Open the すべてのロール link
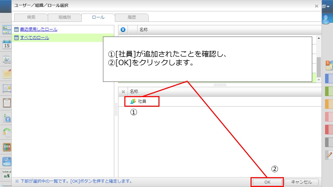 (35, 38)
